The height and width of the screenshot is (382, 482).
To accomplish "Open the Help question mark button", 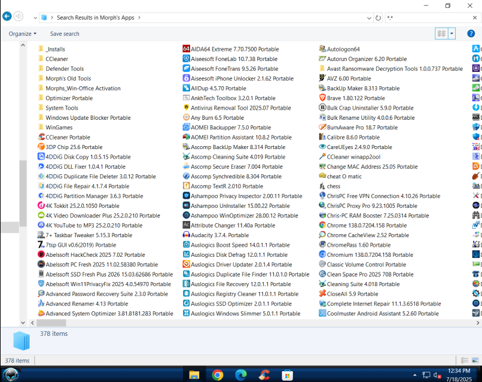I will [x=471, y=34].
